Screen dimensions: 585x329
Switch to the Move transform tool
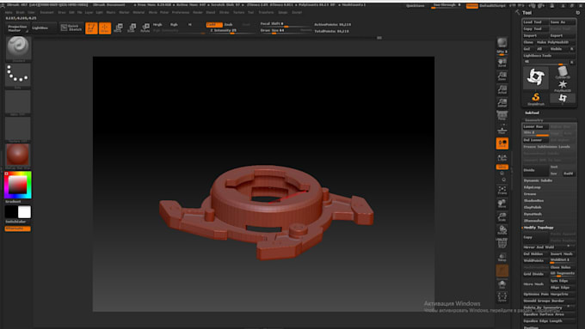(x=118, y=28)
